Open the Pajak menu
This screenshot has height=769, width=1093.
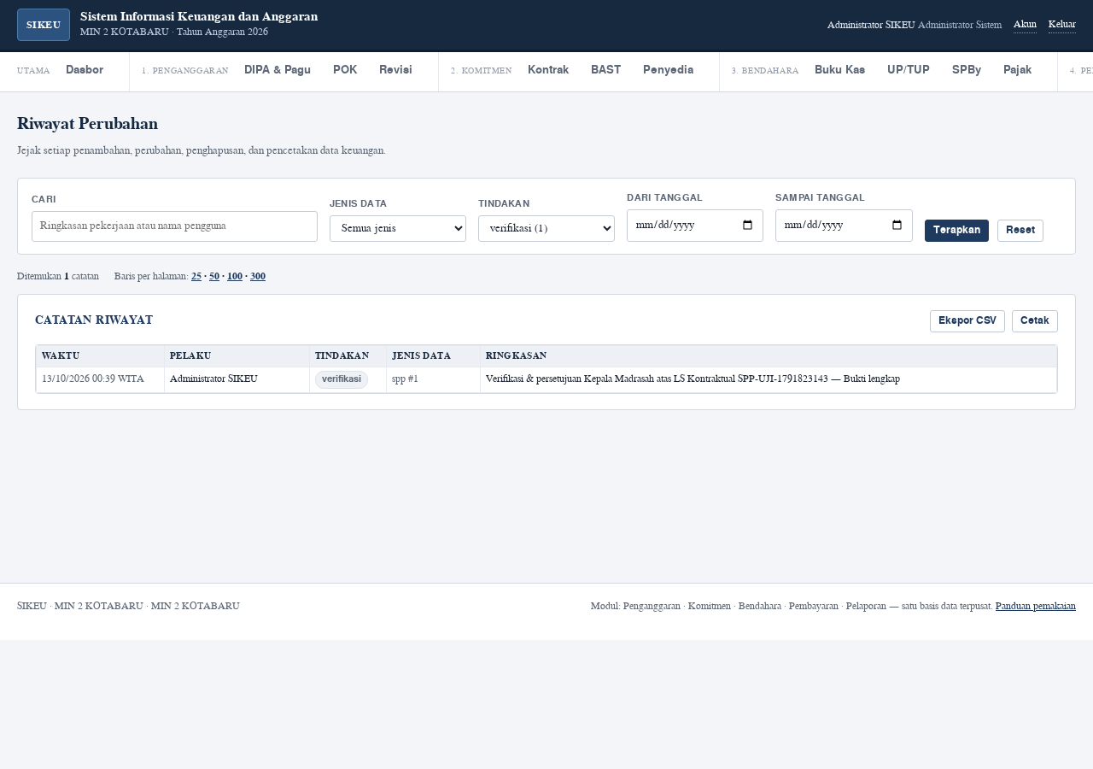tap(1018, 70)
